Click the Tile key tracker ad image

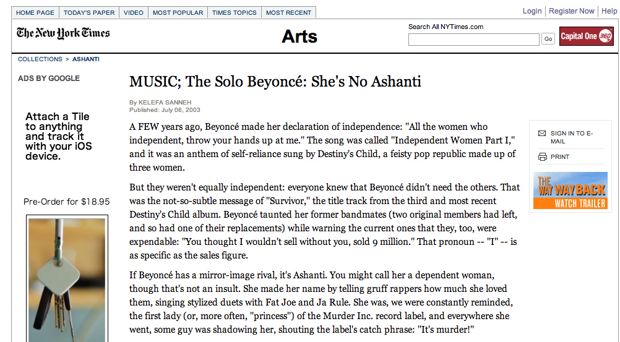67,279
